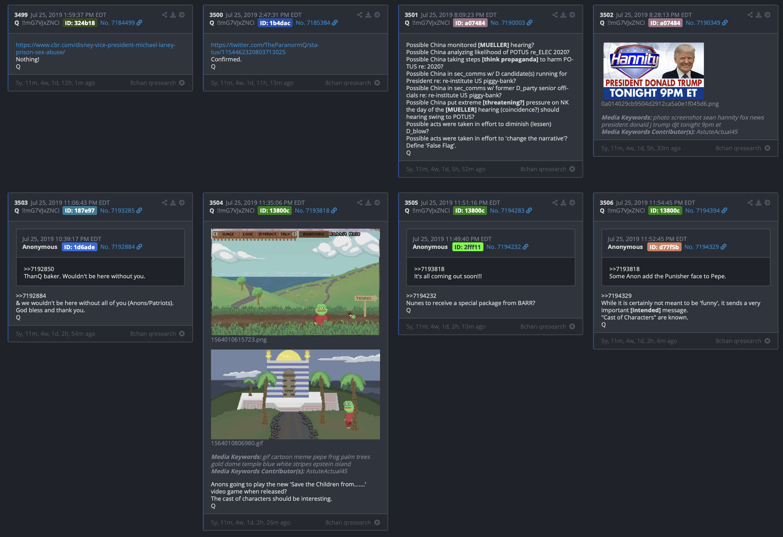Open quoted post link No. 7192884

(x=121, y=247)
